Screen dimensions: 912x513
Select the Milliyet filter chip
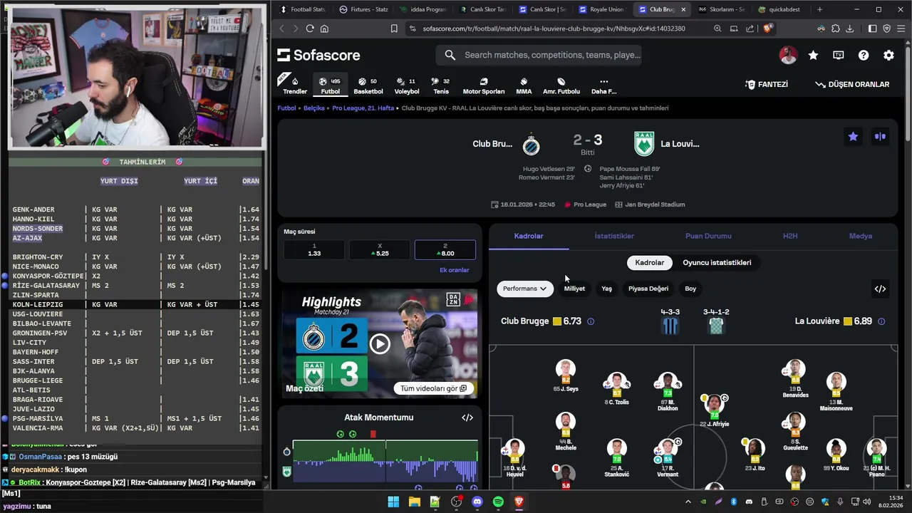tap(574, 289)
